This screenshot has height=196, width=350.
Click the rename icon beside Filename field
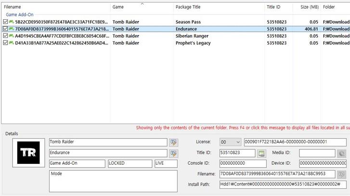point(341,174)
